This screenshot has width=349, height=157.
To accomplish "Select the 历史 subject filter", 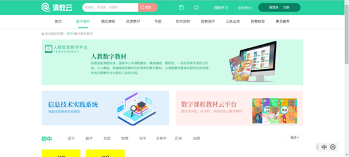I will 179,138.
